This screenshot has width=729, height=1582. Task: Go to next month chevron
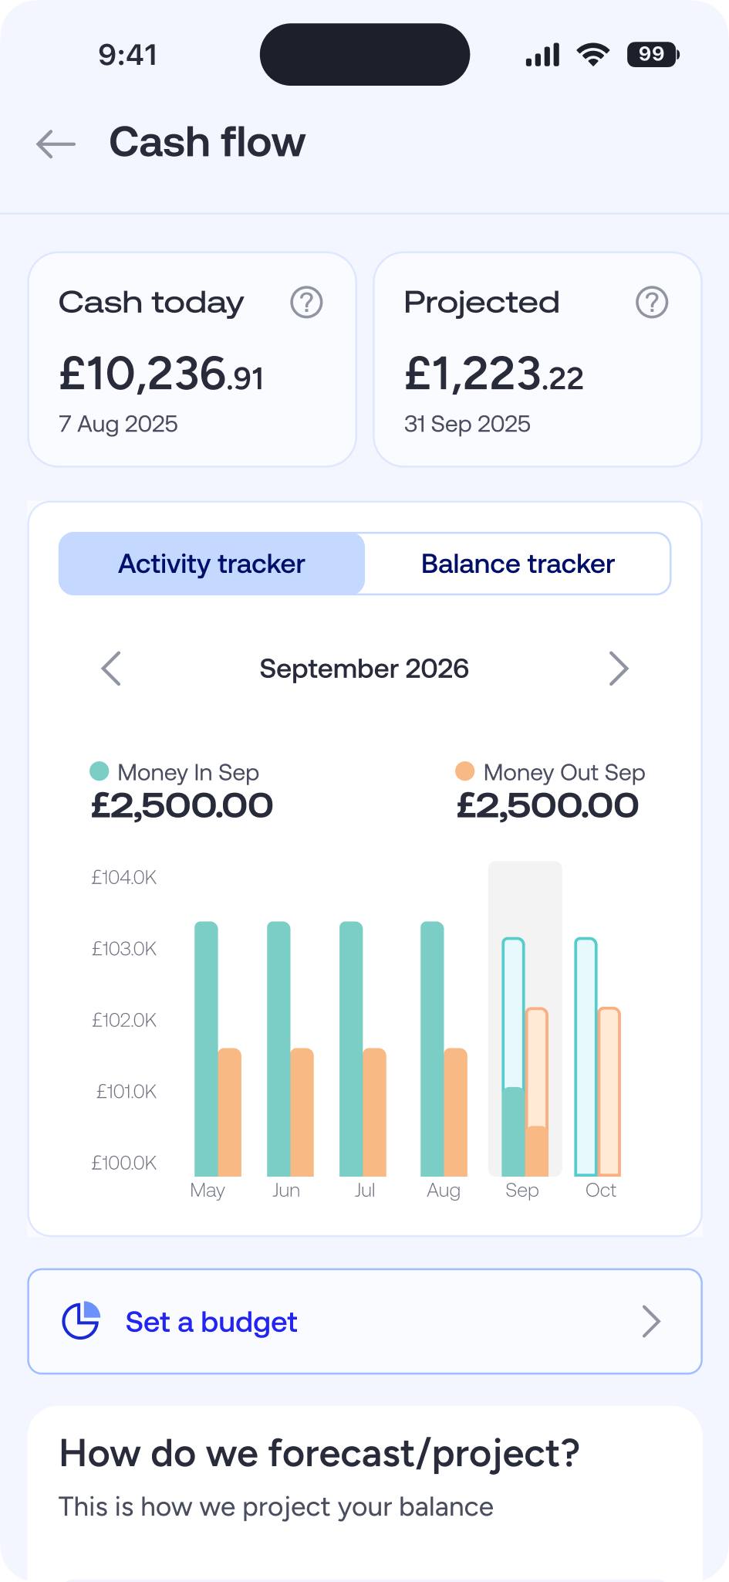coord(618,669)
